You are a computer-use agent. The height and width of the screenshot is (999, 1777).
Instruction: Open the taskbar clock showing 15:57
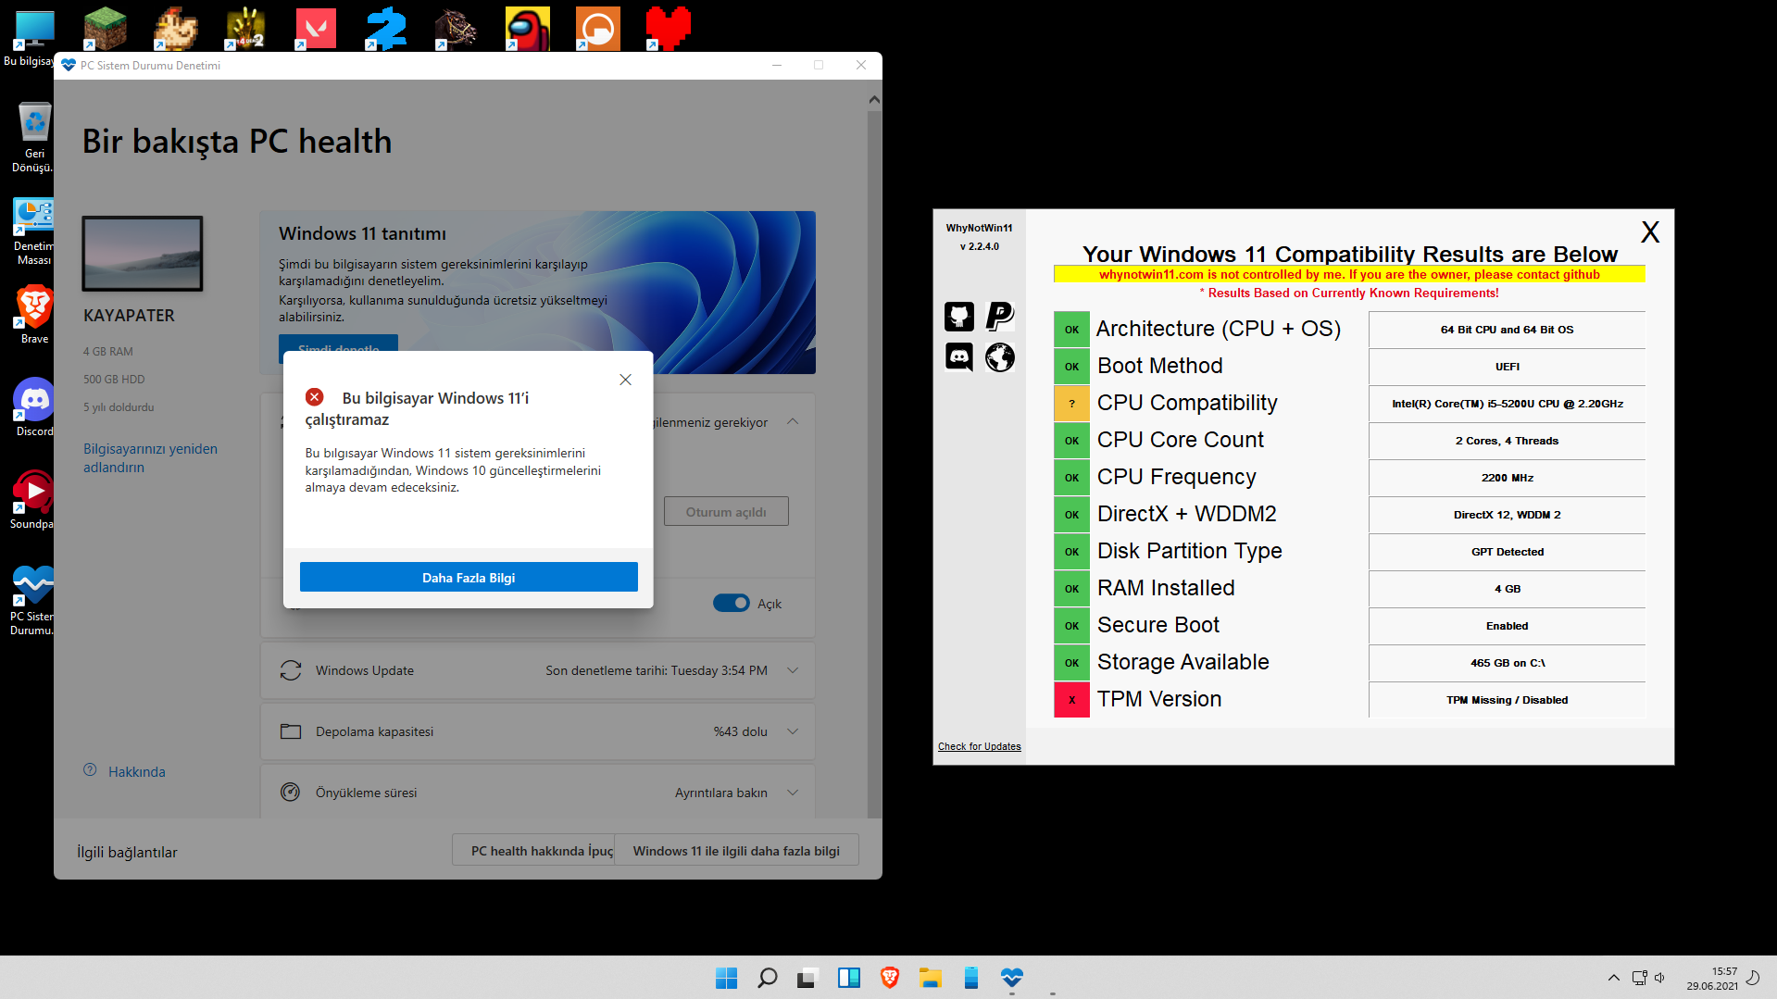point(1711,978)
